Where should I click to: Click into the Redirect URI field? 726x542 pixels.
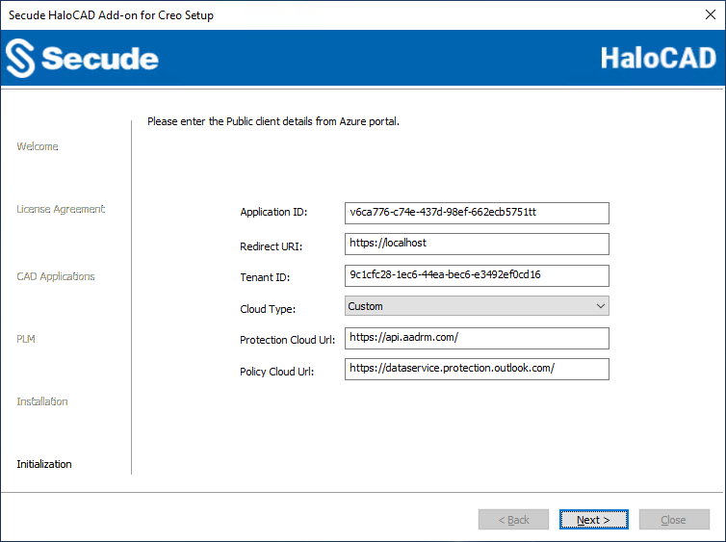coord(477,244)
